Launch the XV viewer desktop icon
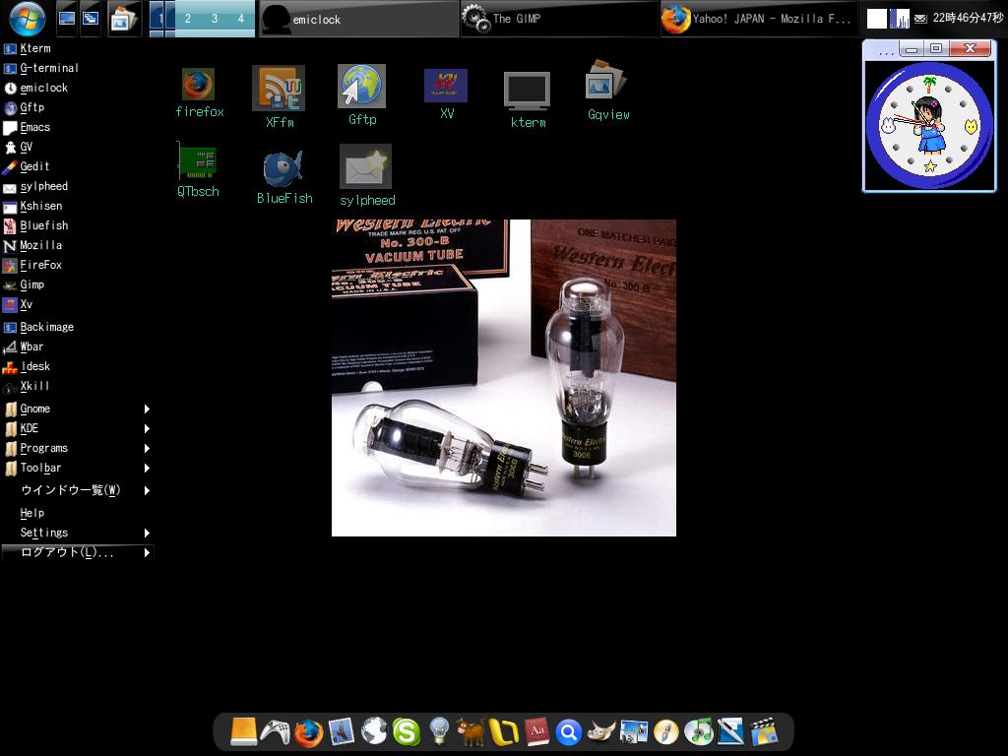Viewport: 1008px width, 756px height. (446, 87)
